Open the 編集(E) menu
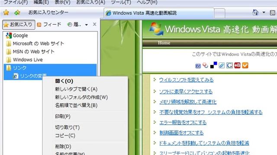277x155 pixels. tap(41, 3)
